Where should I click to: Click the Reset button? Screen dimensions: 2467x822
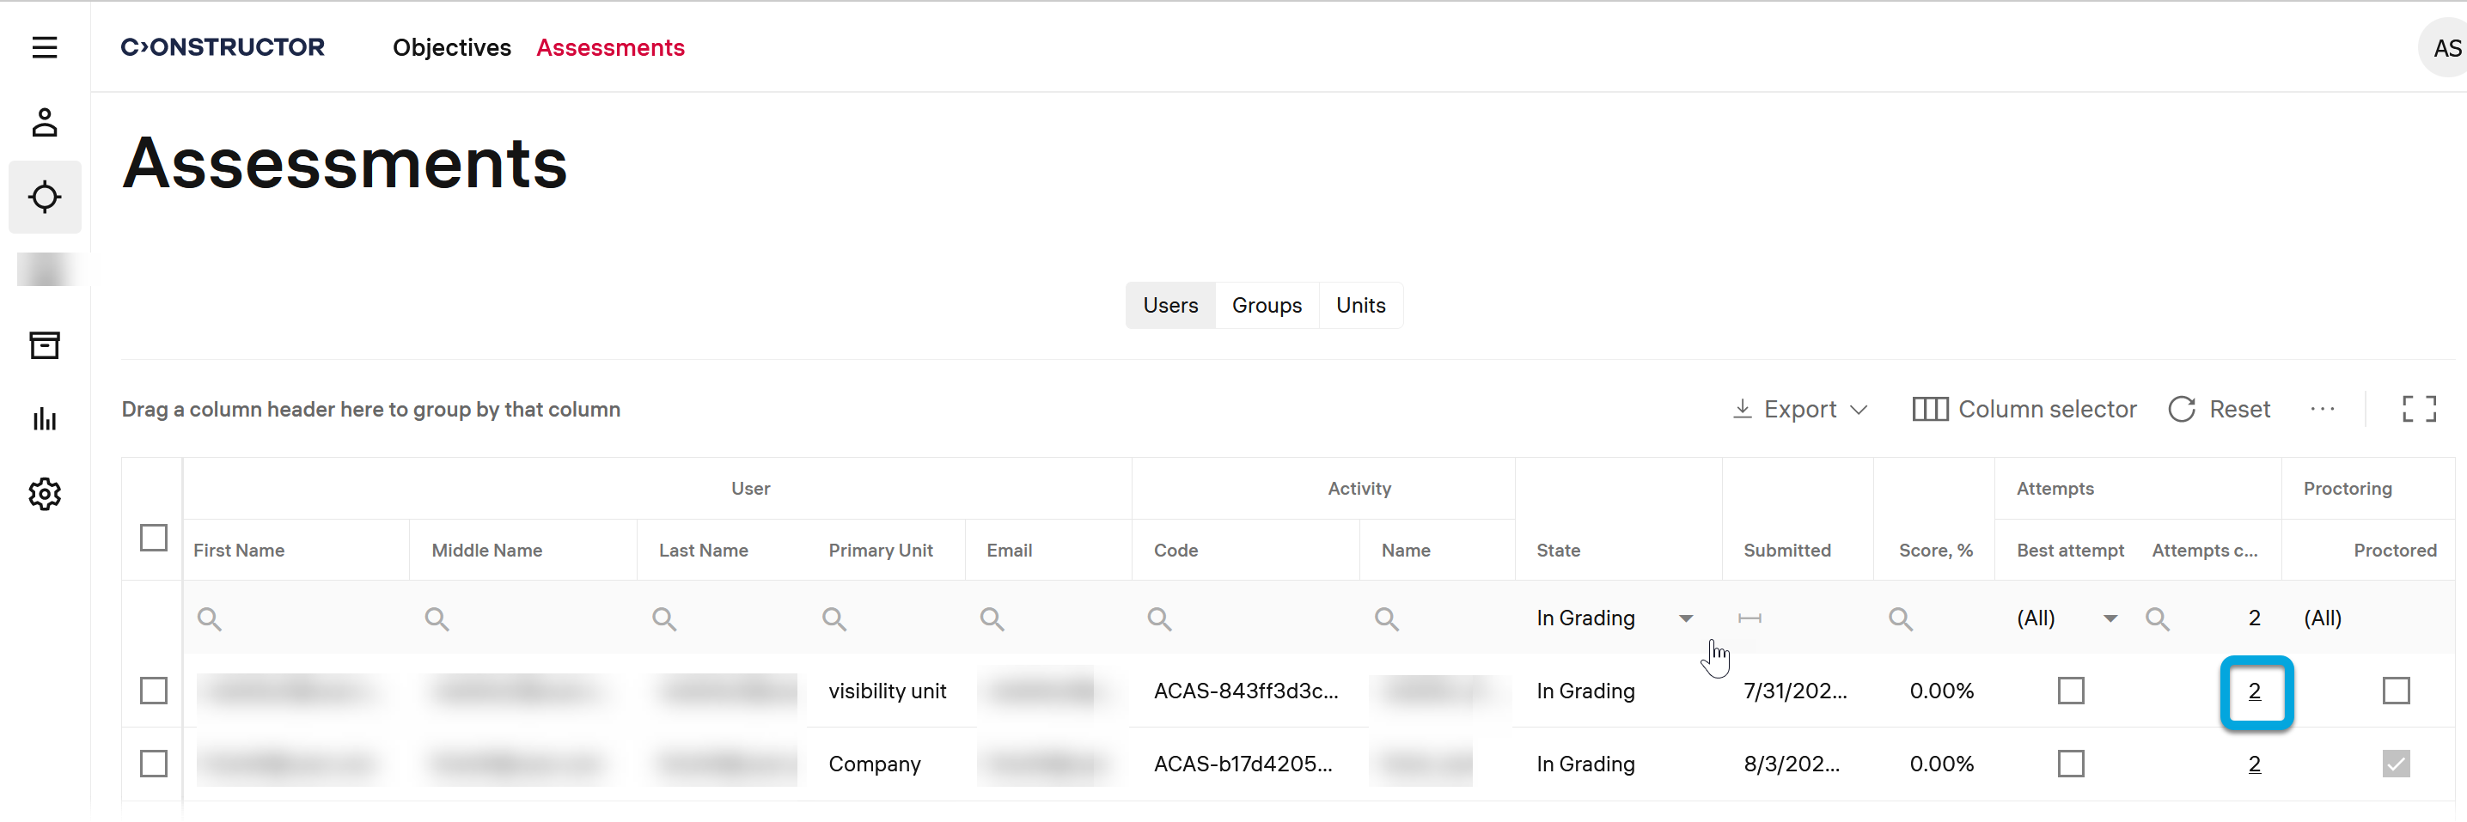pos(2219,410)
